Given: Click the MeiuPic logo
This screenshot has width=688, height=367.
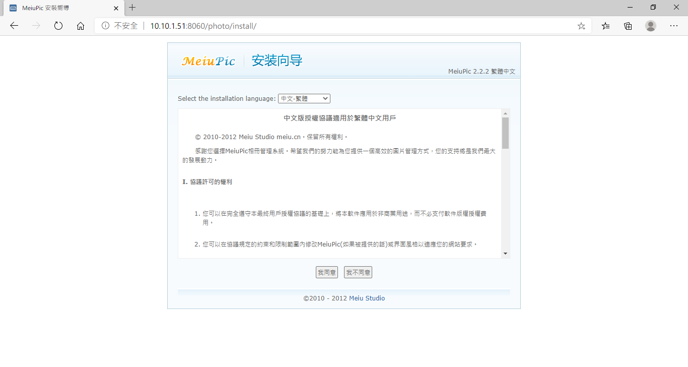Looking at the screenshot, I should pos(209,61).
